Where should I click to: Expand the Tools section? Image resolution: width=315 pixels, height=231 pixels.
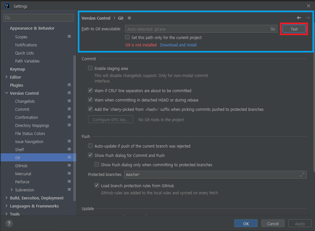pos(6,214)
